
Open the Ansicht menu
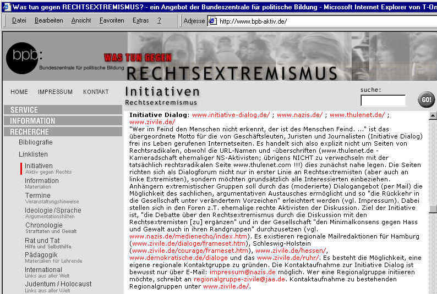pos(81,20)
